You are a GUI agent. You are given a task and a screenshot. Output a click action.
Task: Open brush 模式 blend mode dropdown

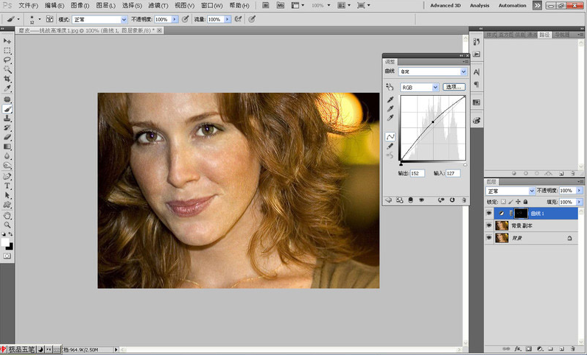point(99,19)
